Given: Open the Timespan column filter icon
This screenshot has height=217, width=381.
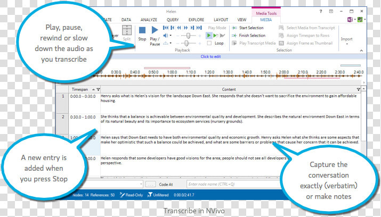Looking at the screenshot, I should click(99, 89).
